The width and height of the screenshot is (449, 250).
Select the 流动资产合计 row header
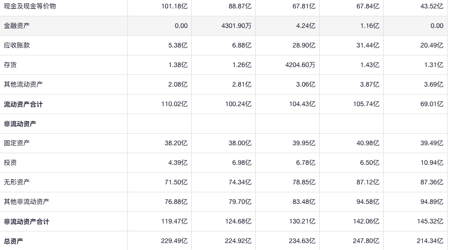23,104
